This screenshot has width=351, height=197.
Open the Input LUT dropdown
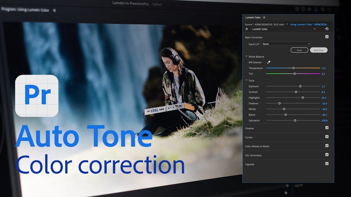286,44
